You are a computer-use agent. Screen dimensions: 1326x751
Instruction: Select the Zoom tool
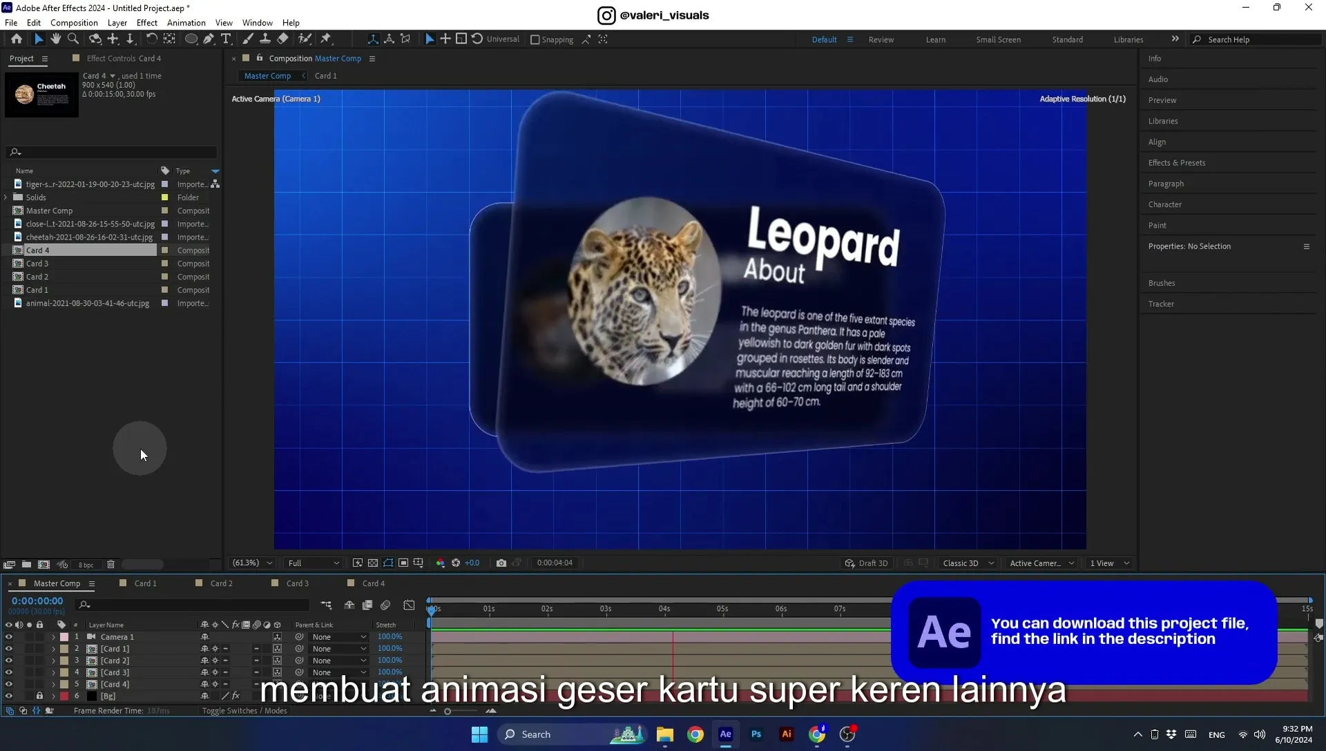point(73,39)
